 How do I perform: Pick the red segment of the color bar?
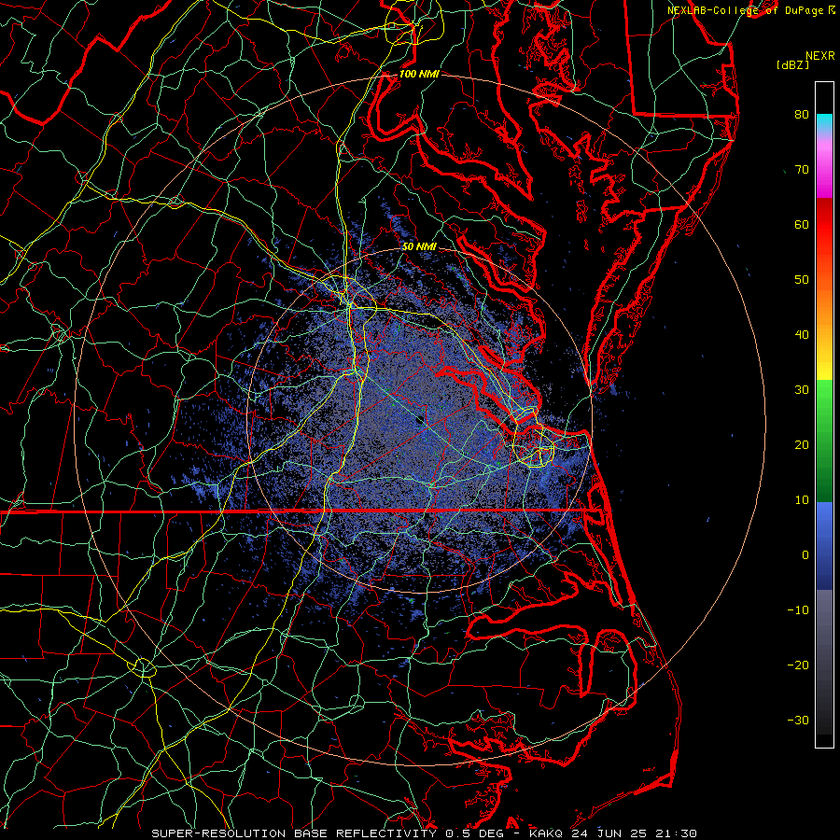coord(824,225)
